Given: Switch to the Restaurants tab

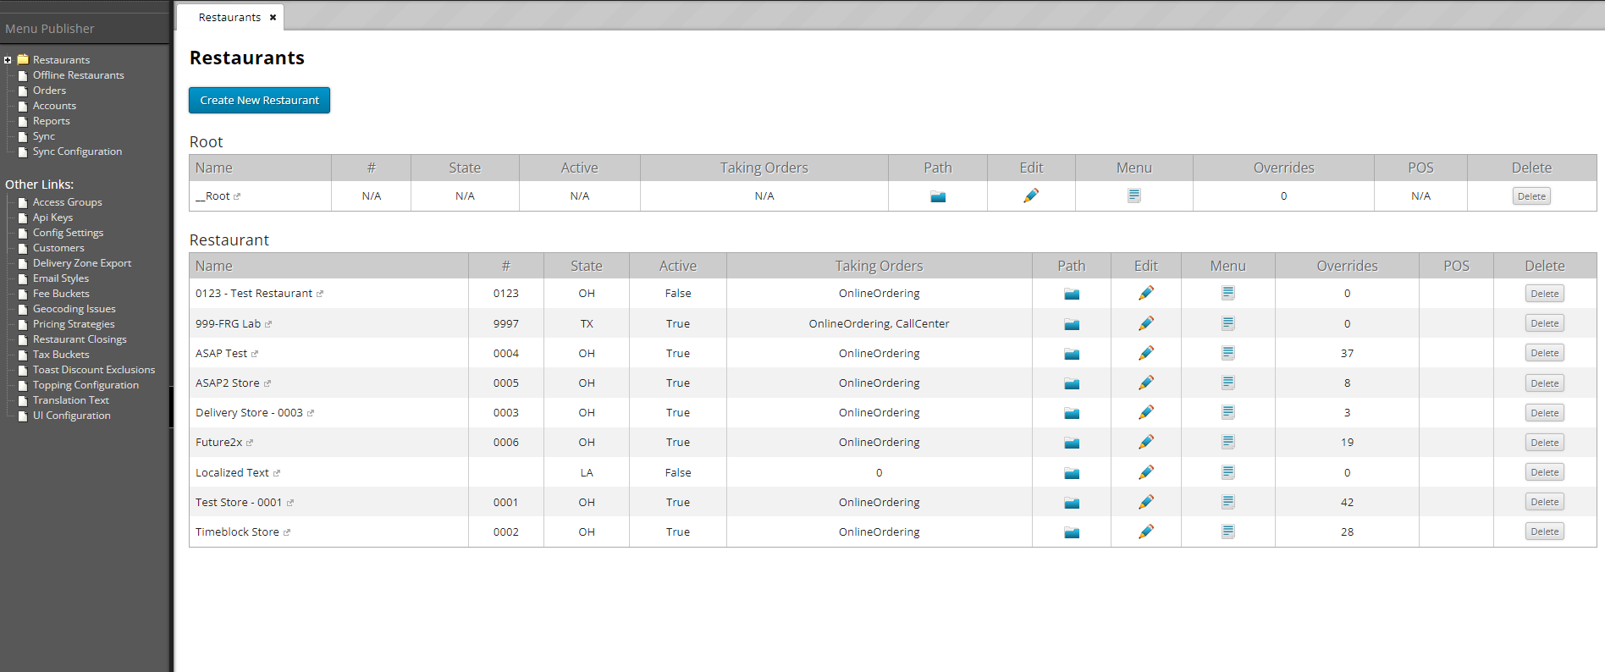Looking at the screenshot, I should point(229,17).
